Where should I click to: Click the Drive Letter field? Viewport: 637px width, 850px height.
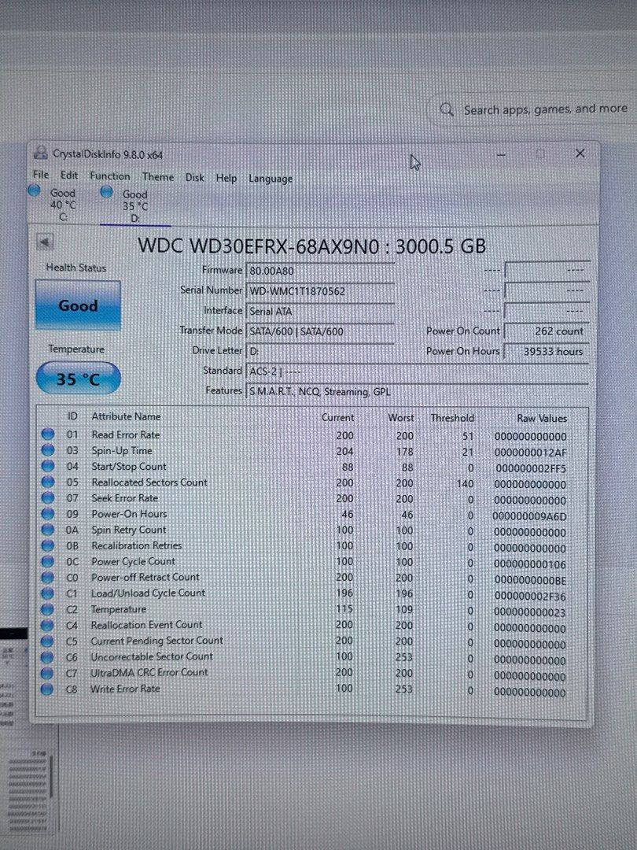(320, 351)
